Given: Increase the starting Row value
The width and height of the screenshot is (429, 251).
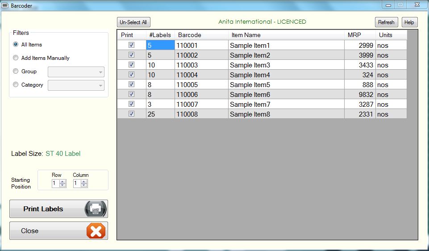Looking at the screenshot, I should tap(62, 182).
